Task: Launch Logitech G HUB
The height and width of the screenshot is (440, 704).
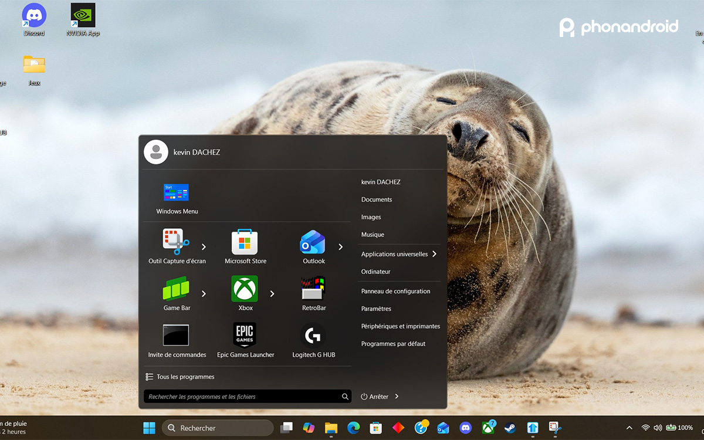Action: (x=313, y=340)
